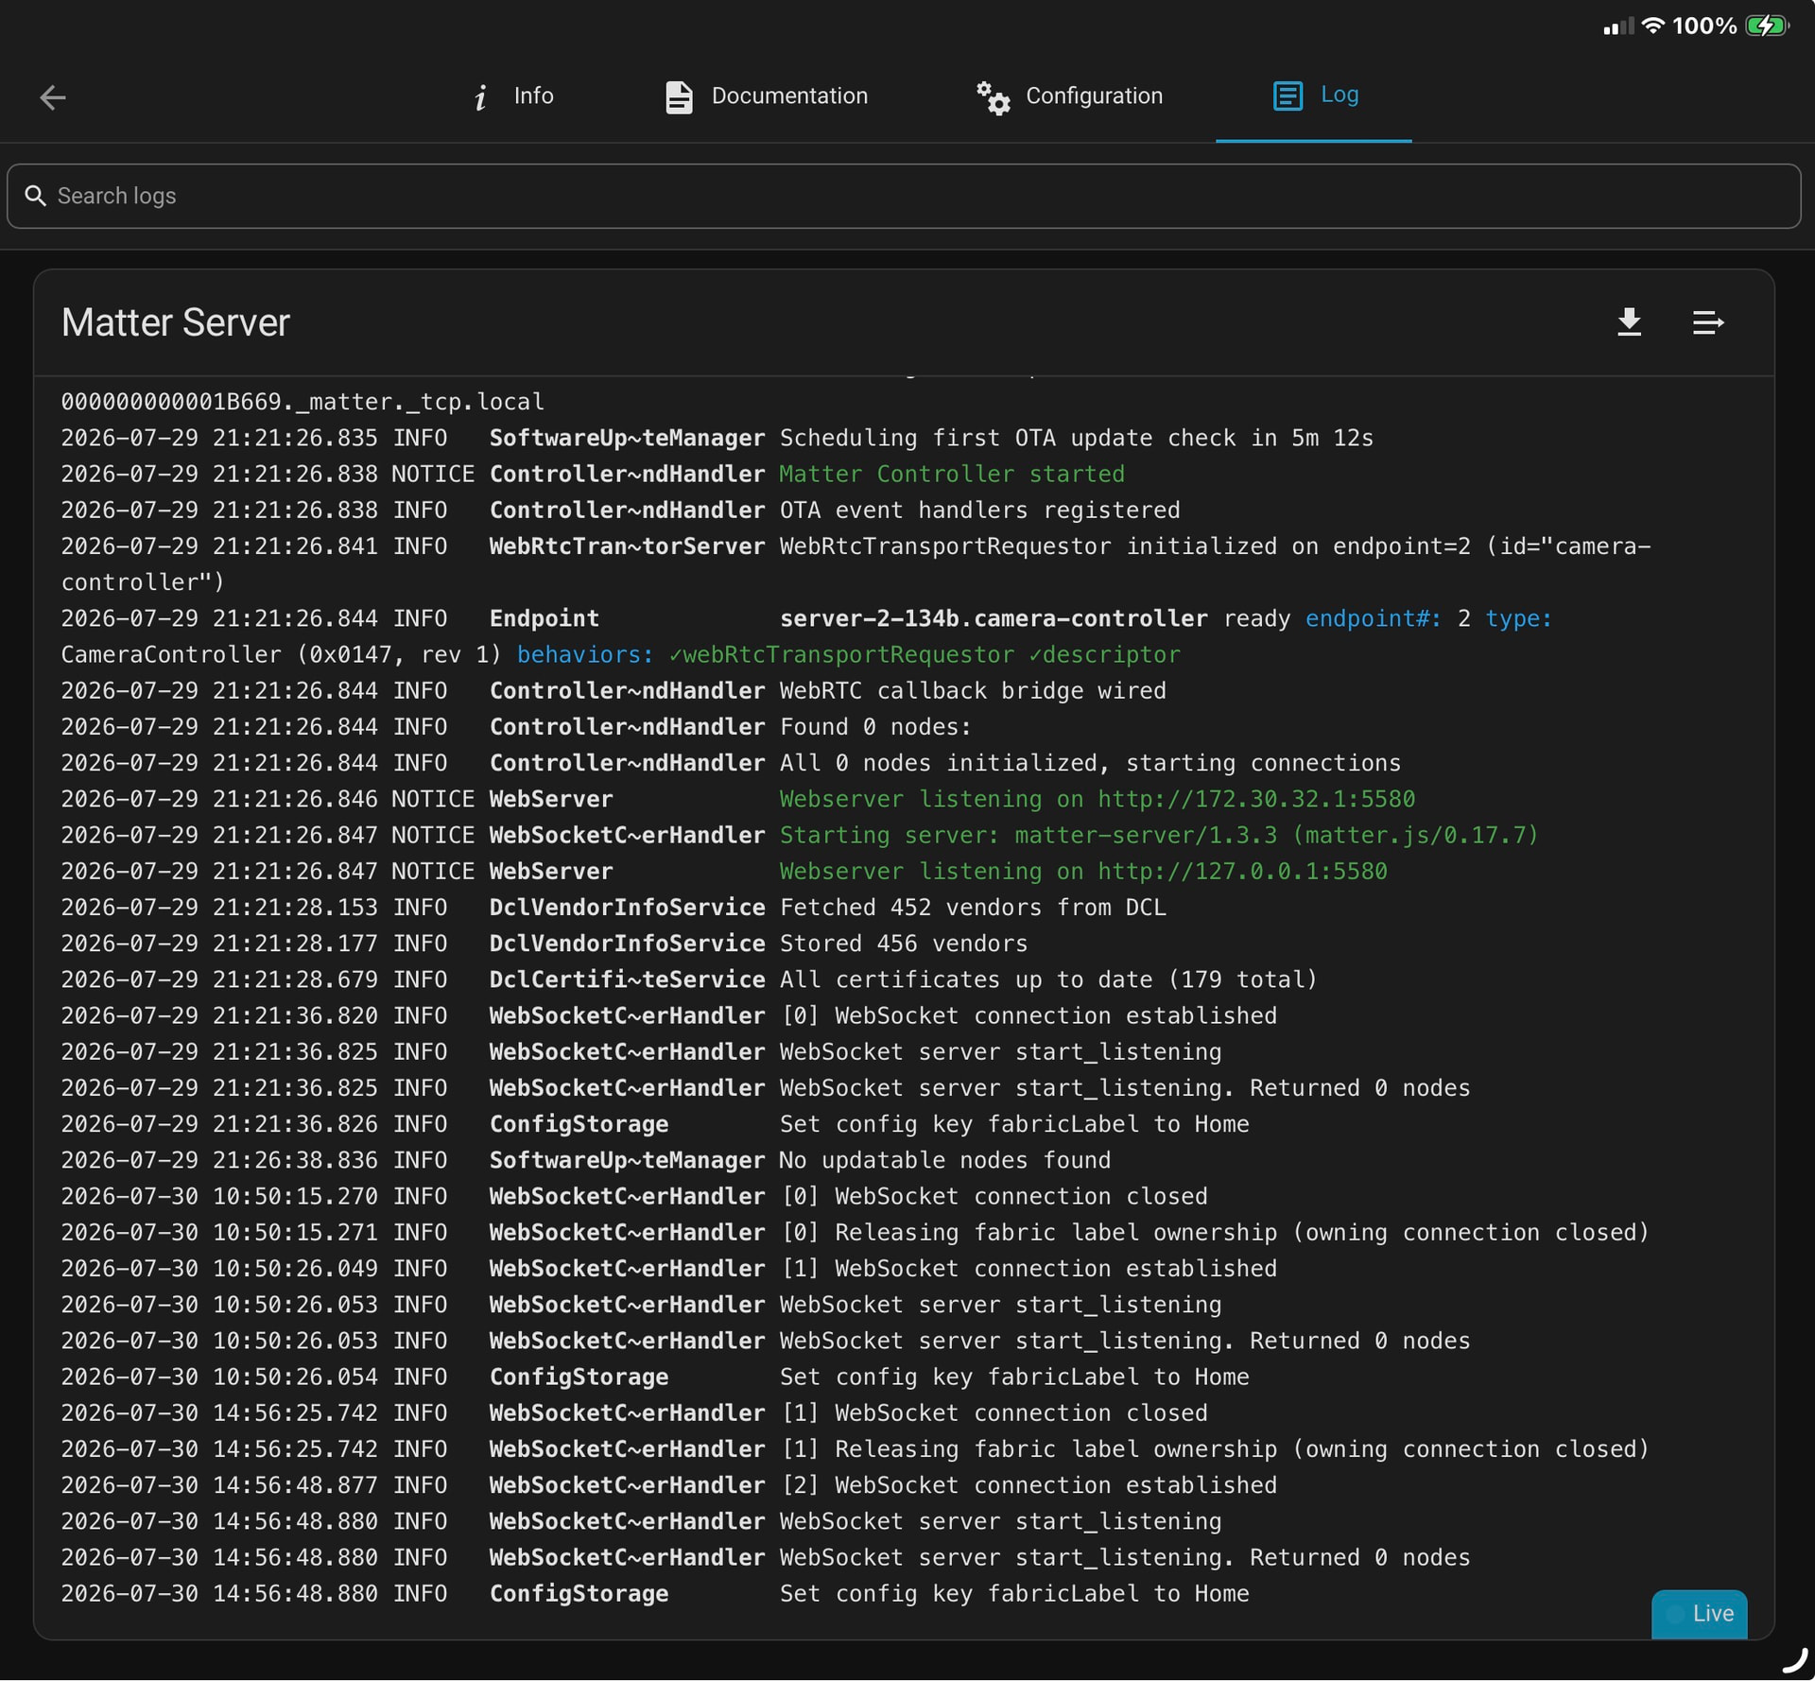This screenshot has height=1681, width=1815.
Task: Toggle line wrap in log view
Action: pyautogui.click(x=1707, y=322)
